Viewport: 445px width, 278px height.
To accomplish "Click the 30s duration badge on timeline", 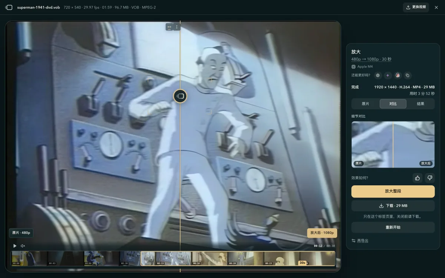I will 302,263.
